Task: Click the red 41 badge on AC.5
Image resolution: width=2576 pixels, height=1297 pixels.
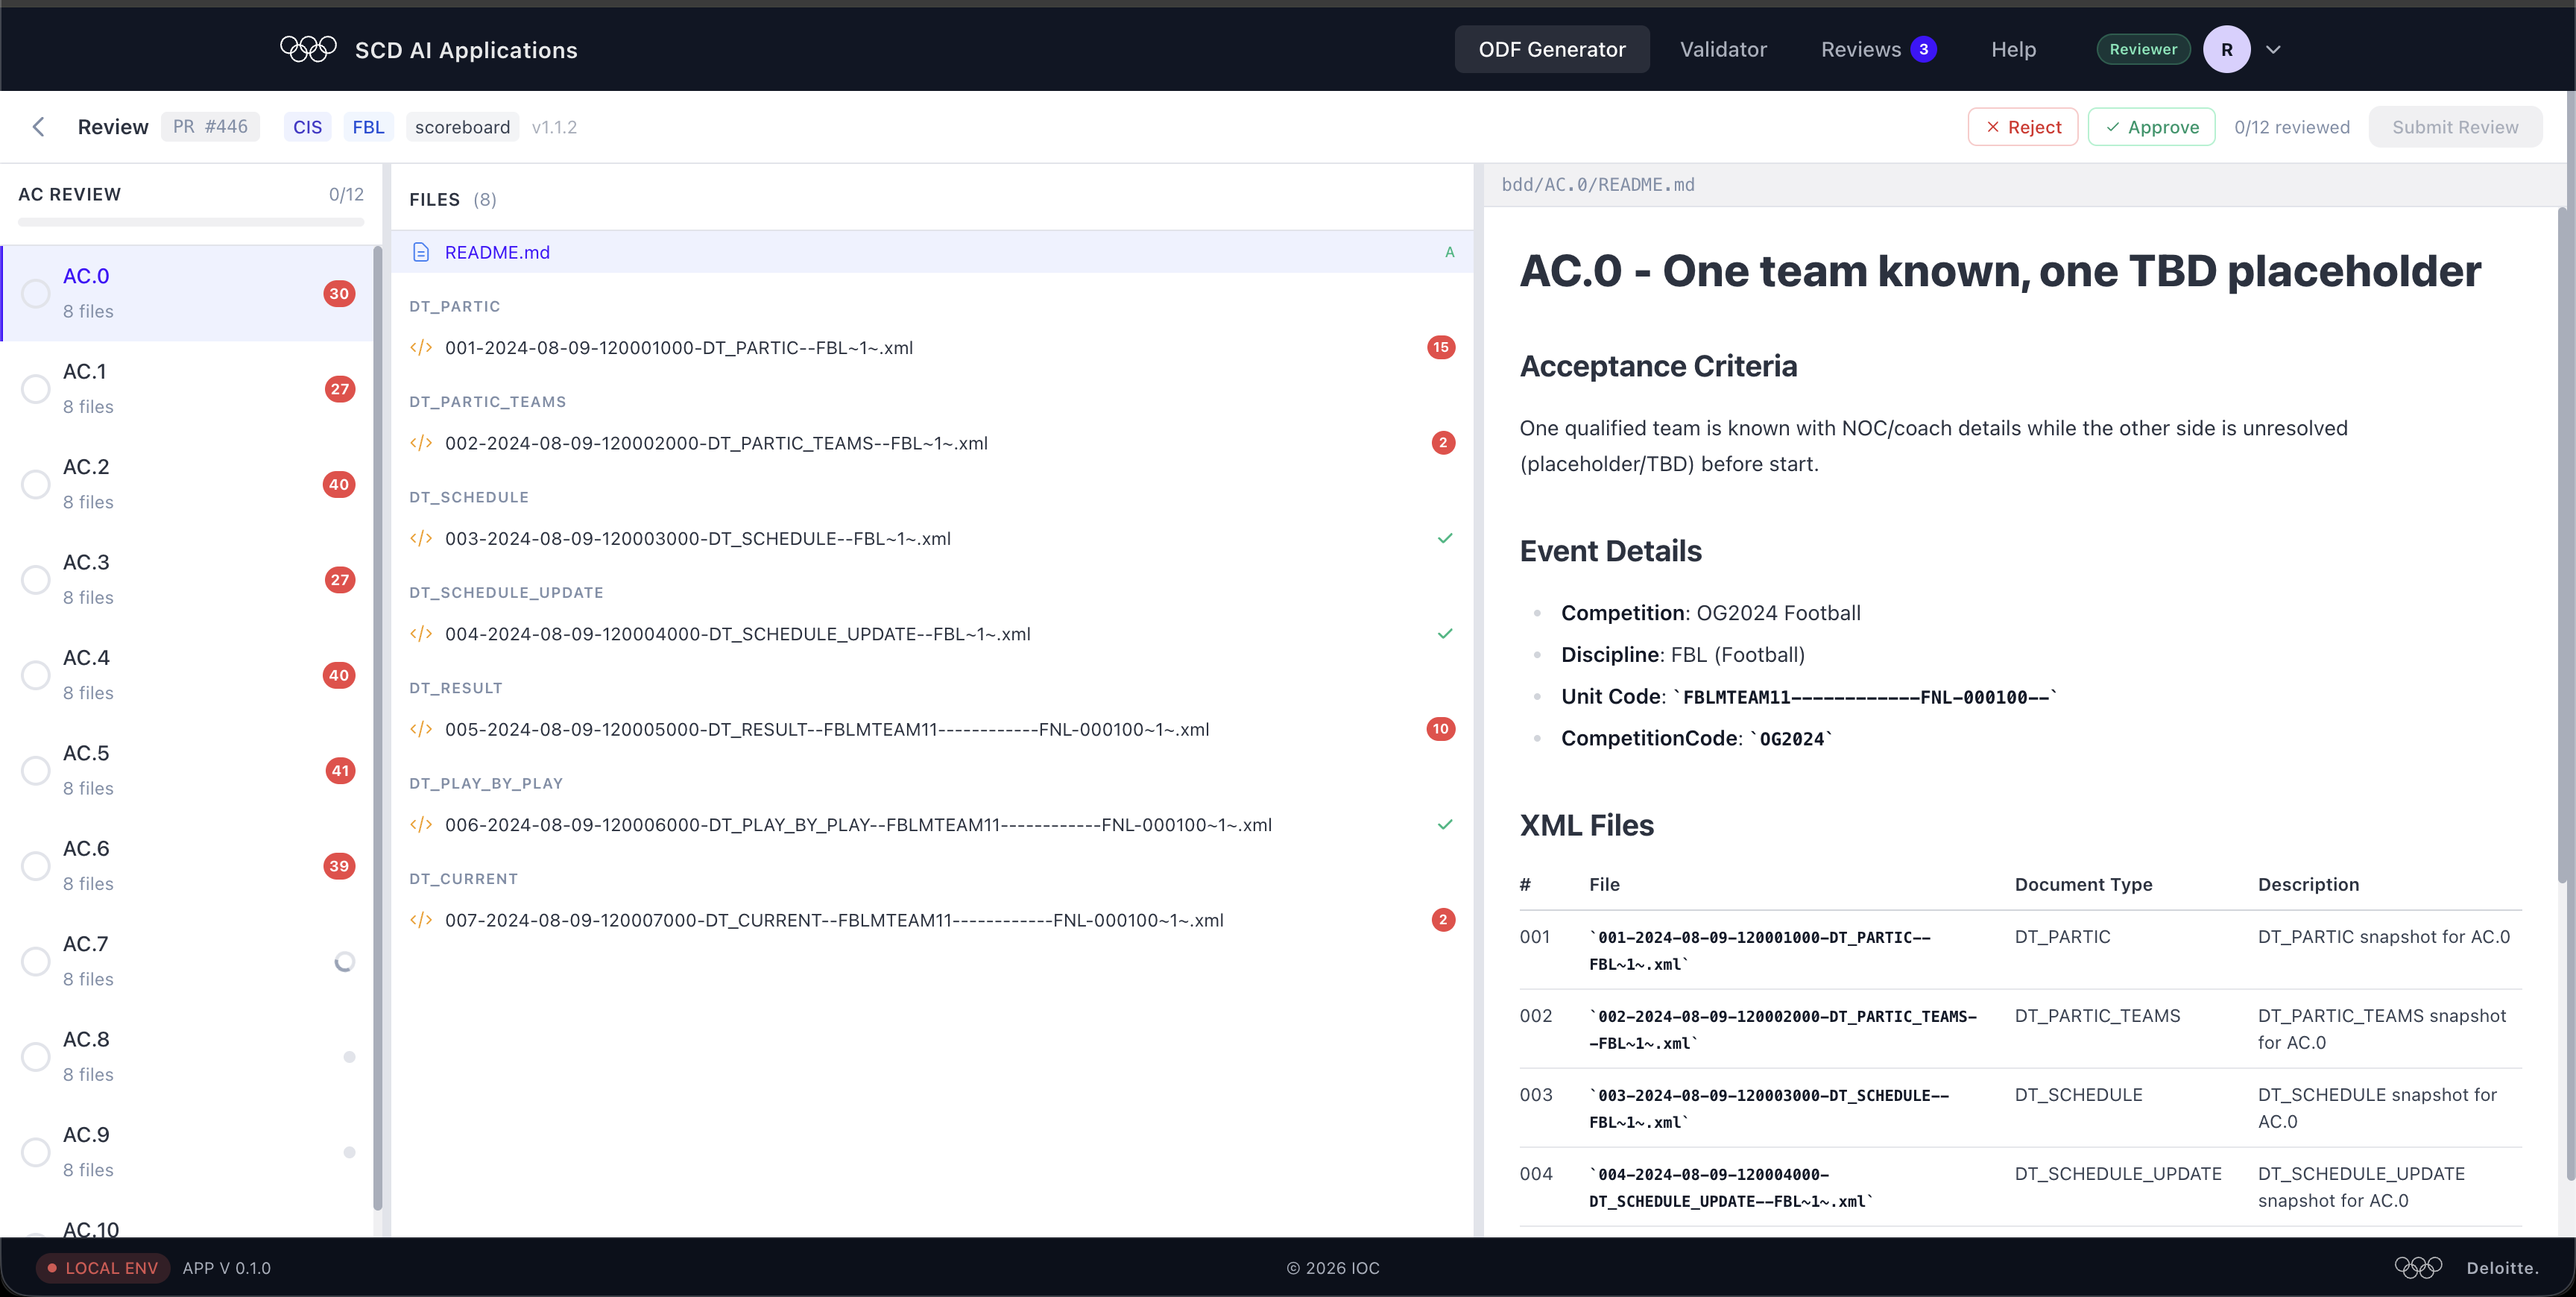Action: click(339, 770)
